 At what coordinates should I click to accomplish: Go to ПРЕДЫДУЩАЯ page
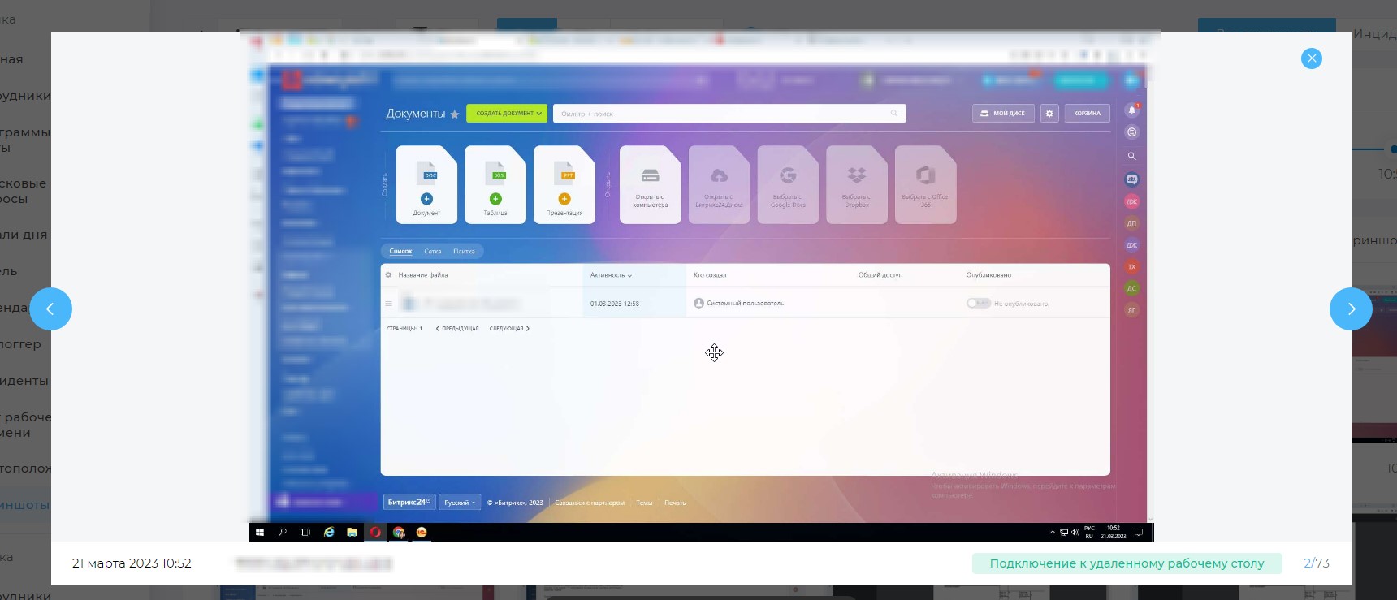pos(457,329)
